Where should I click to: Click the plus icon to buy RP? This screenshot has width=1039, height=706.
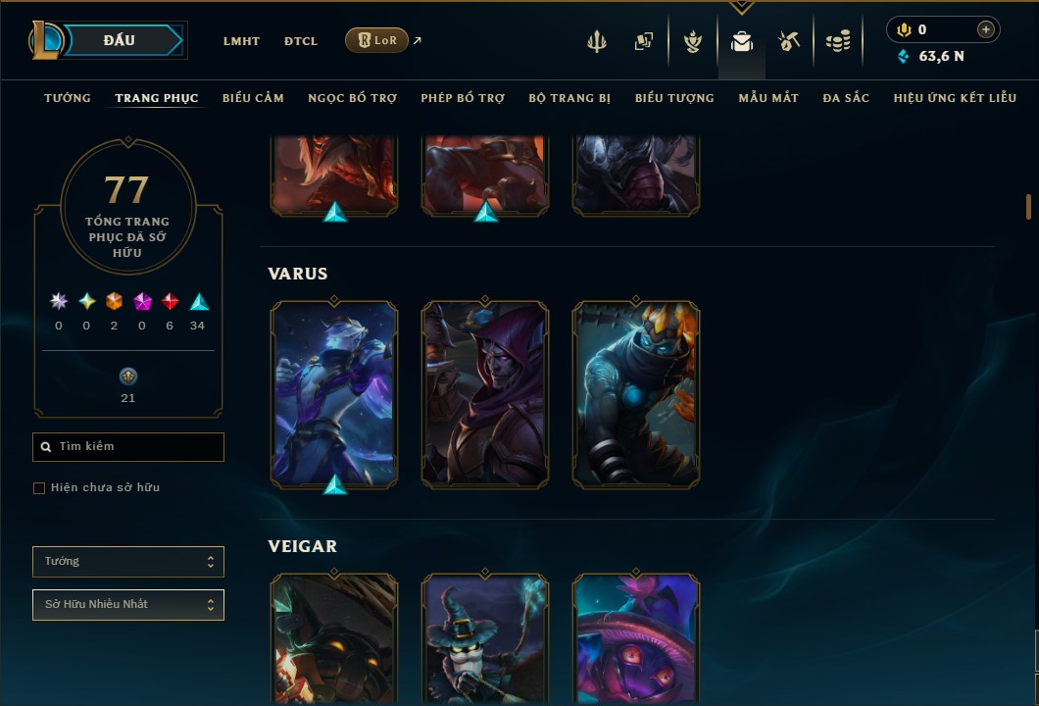coord(985,29)
